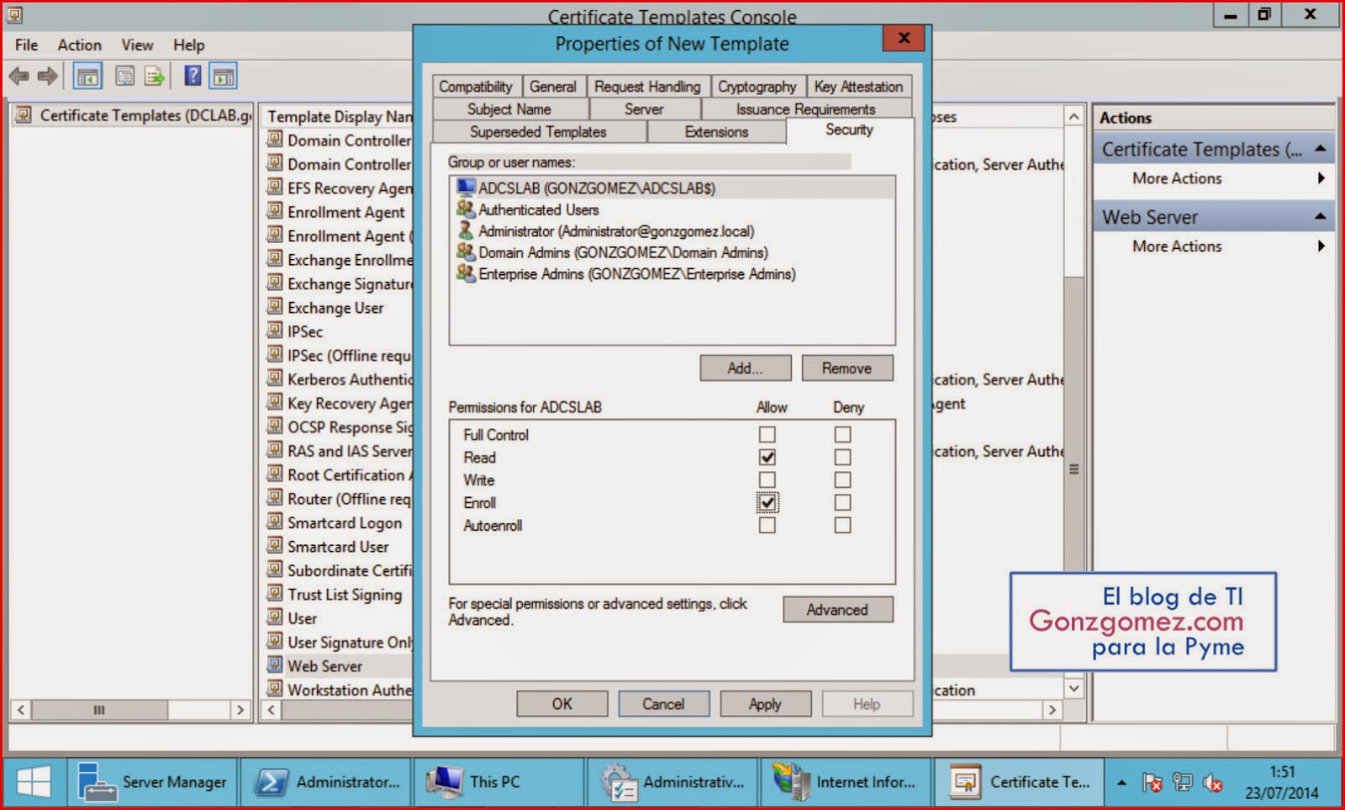Open the Action menu

[79, 45]
